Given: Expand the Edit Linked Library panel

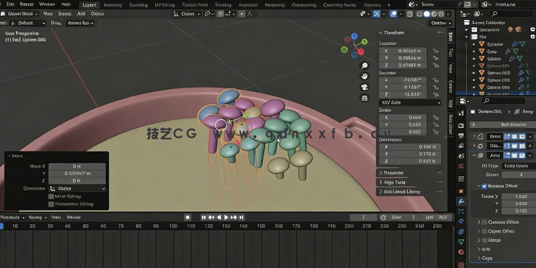Looking at the screenshot, I should (400, 192).
